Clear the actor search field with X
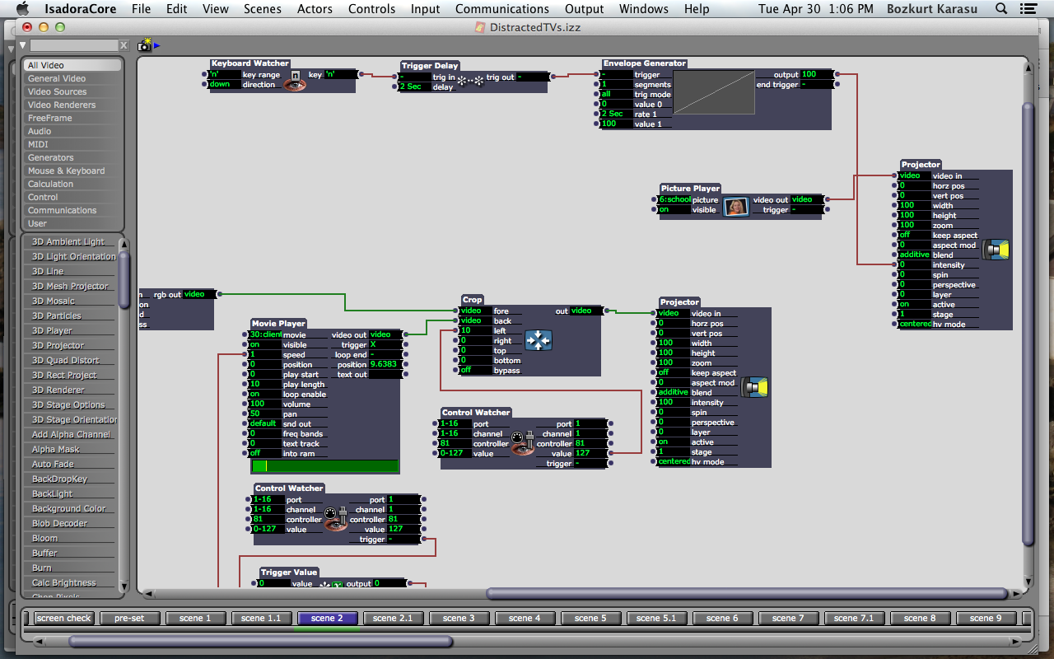 [x=124, y=45]
